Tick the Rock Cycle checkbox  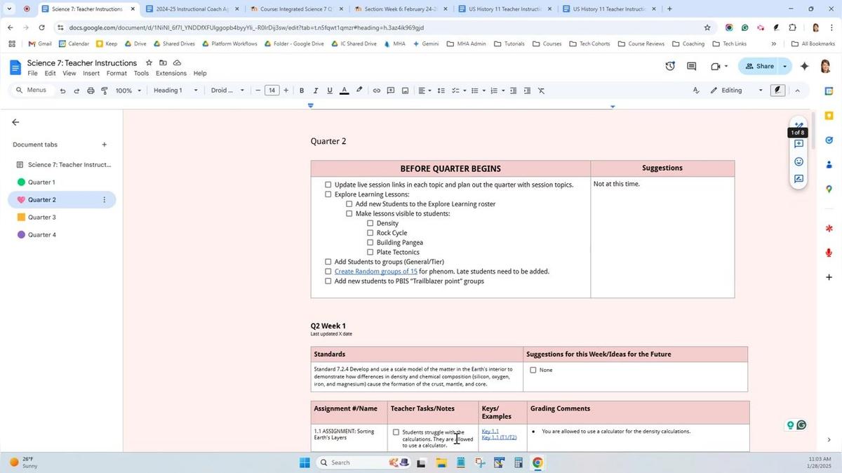tap(370, 232)
